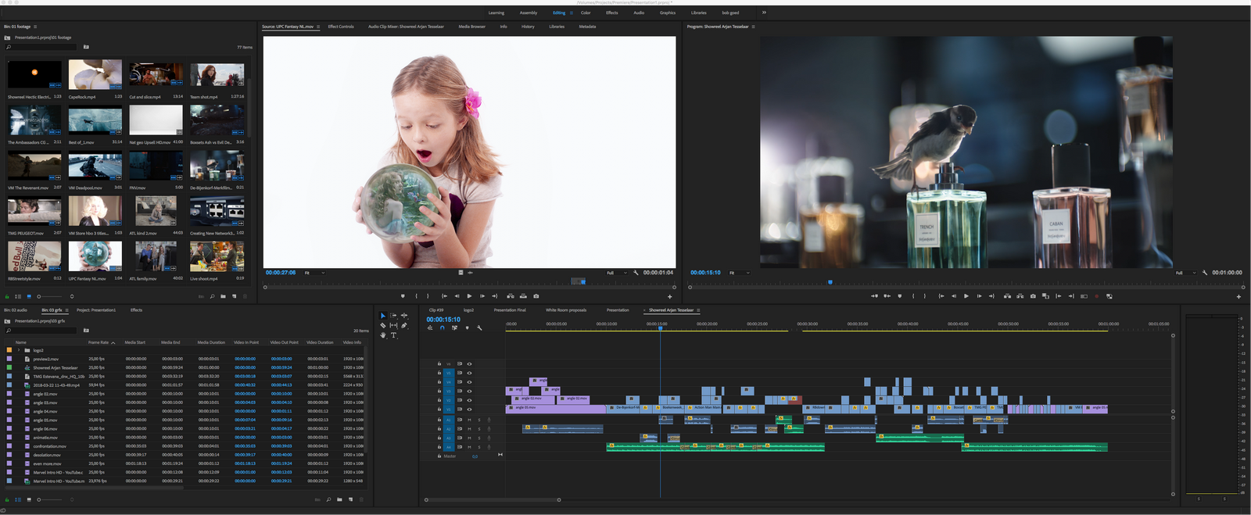Open timeline display settings wrench
This screenshot has height=515, width=1251.
[479, 328]
